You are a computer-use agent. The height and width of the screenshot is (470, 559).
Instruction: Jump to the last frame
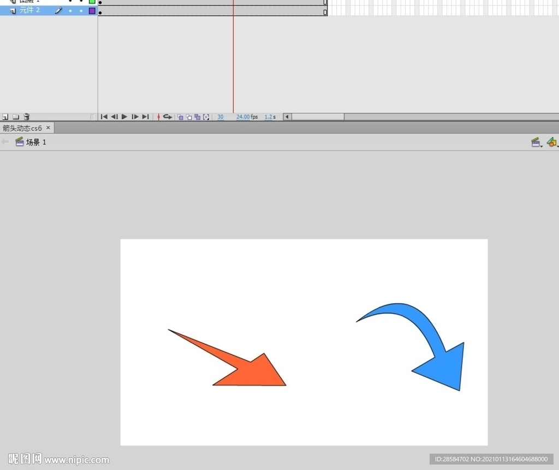coord(145,117)
